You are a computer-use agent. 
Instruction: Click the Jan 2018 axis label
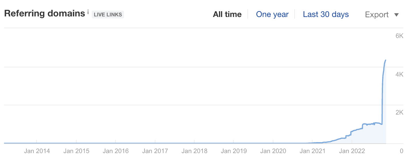(x=194, y=151)
